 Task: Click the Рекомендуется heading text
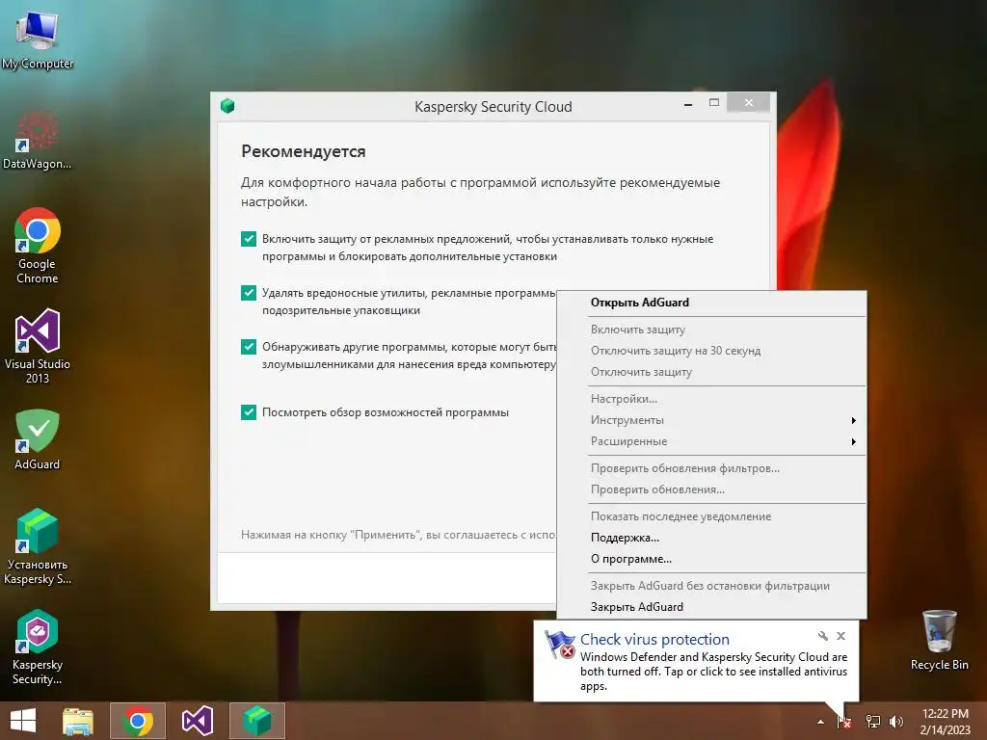tap(304, 151)
